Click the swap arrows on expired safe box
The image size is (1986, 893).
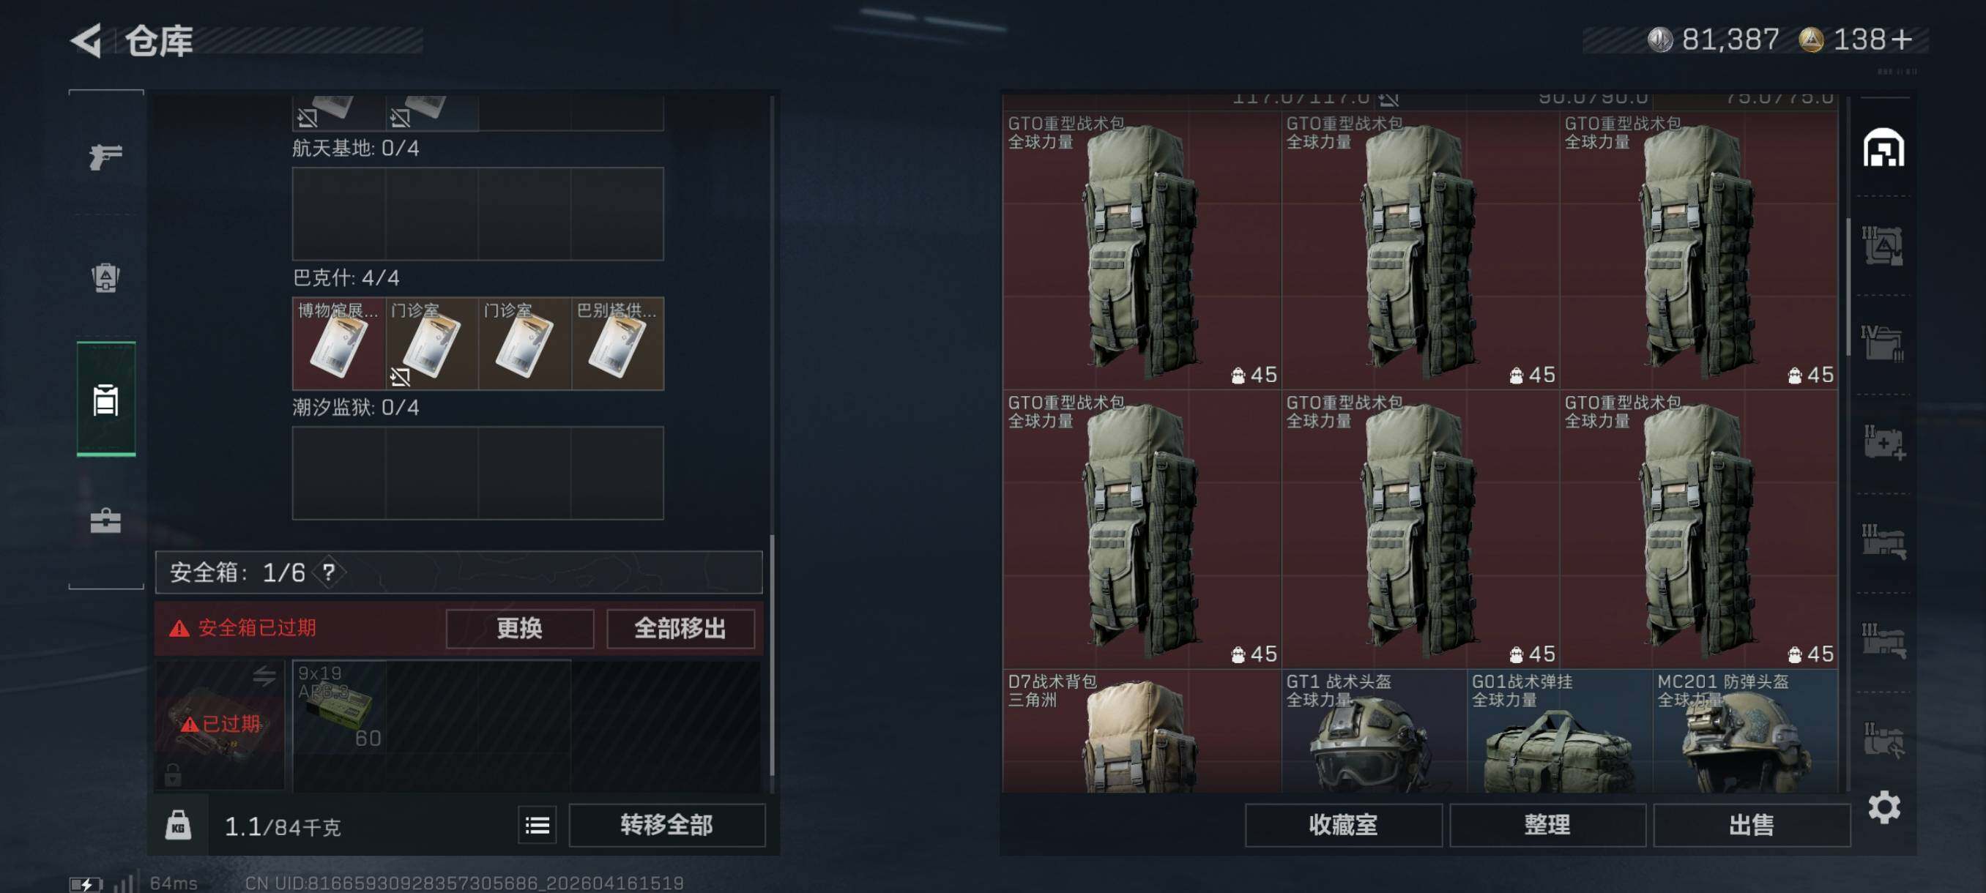click(264, 676)
